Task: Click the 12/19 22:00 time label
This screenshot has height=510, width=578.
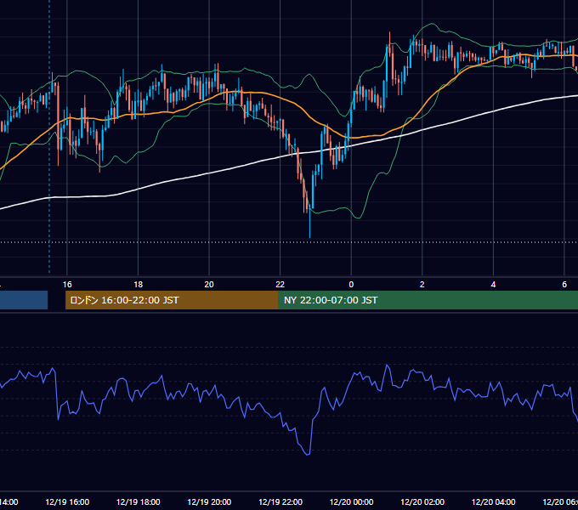Action: (x=280, y=501)
